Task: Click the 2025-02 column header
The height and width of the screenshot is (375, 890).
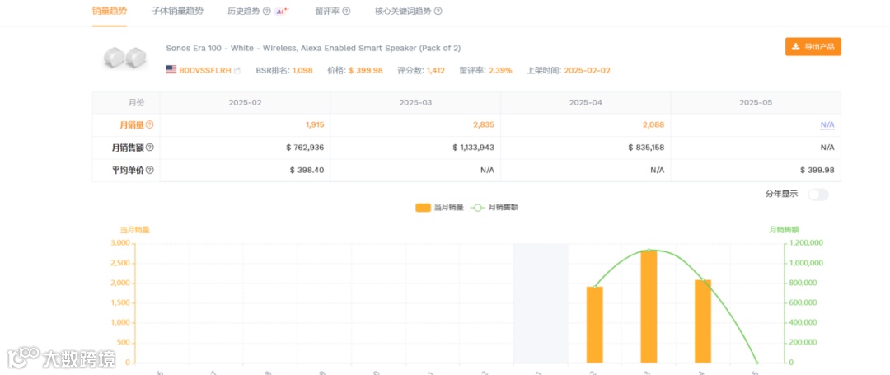Action: coord(246,103)
